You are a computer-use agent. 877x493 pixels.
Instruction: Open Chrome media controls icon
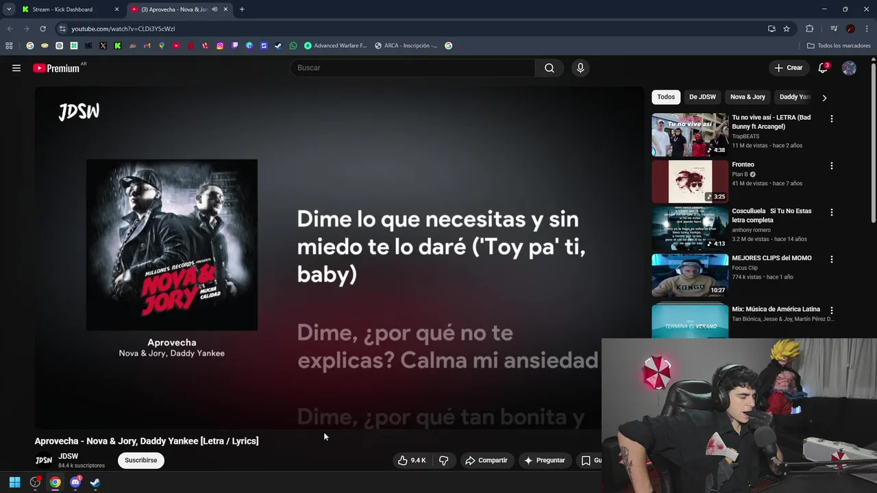[x=834, y=29]
